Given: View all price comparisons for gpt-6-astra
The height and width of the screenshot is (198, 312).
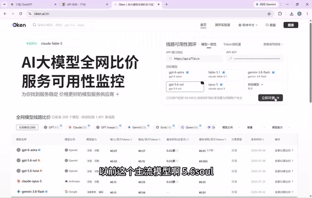Looking at the screenshot, I should [284, 150].
